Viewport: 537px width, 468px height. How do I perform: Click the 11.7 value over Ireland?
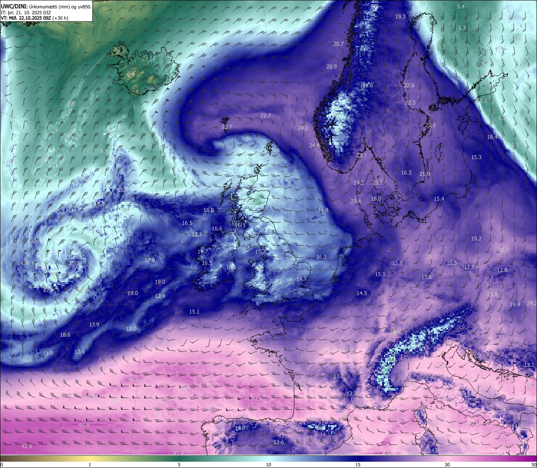pos(203,251)
